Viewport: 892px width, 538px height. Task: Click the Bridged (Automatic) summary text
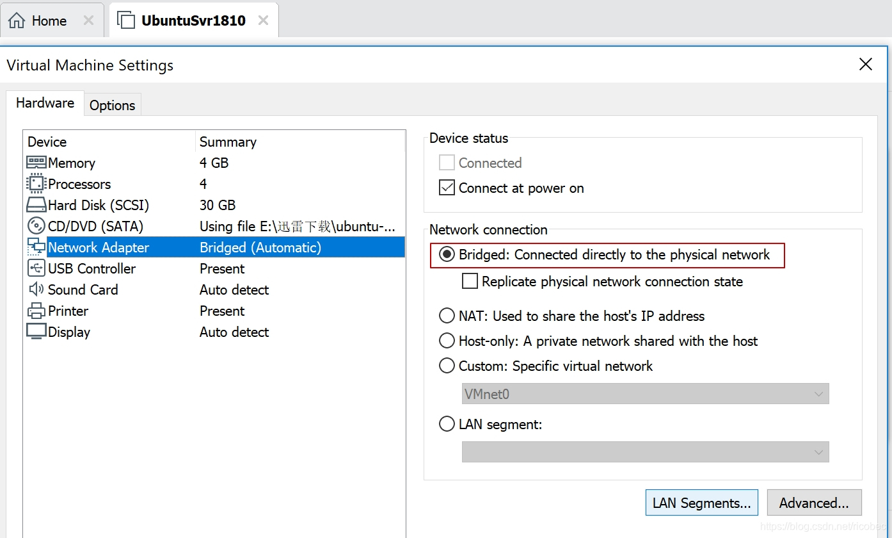pyautogui.click(x=260, y=247)
